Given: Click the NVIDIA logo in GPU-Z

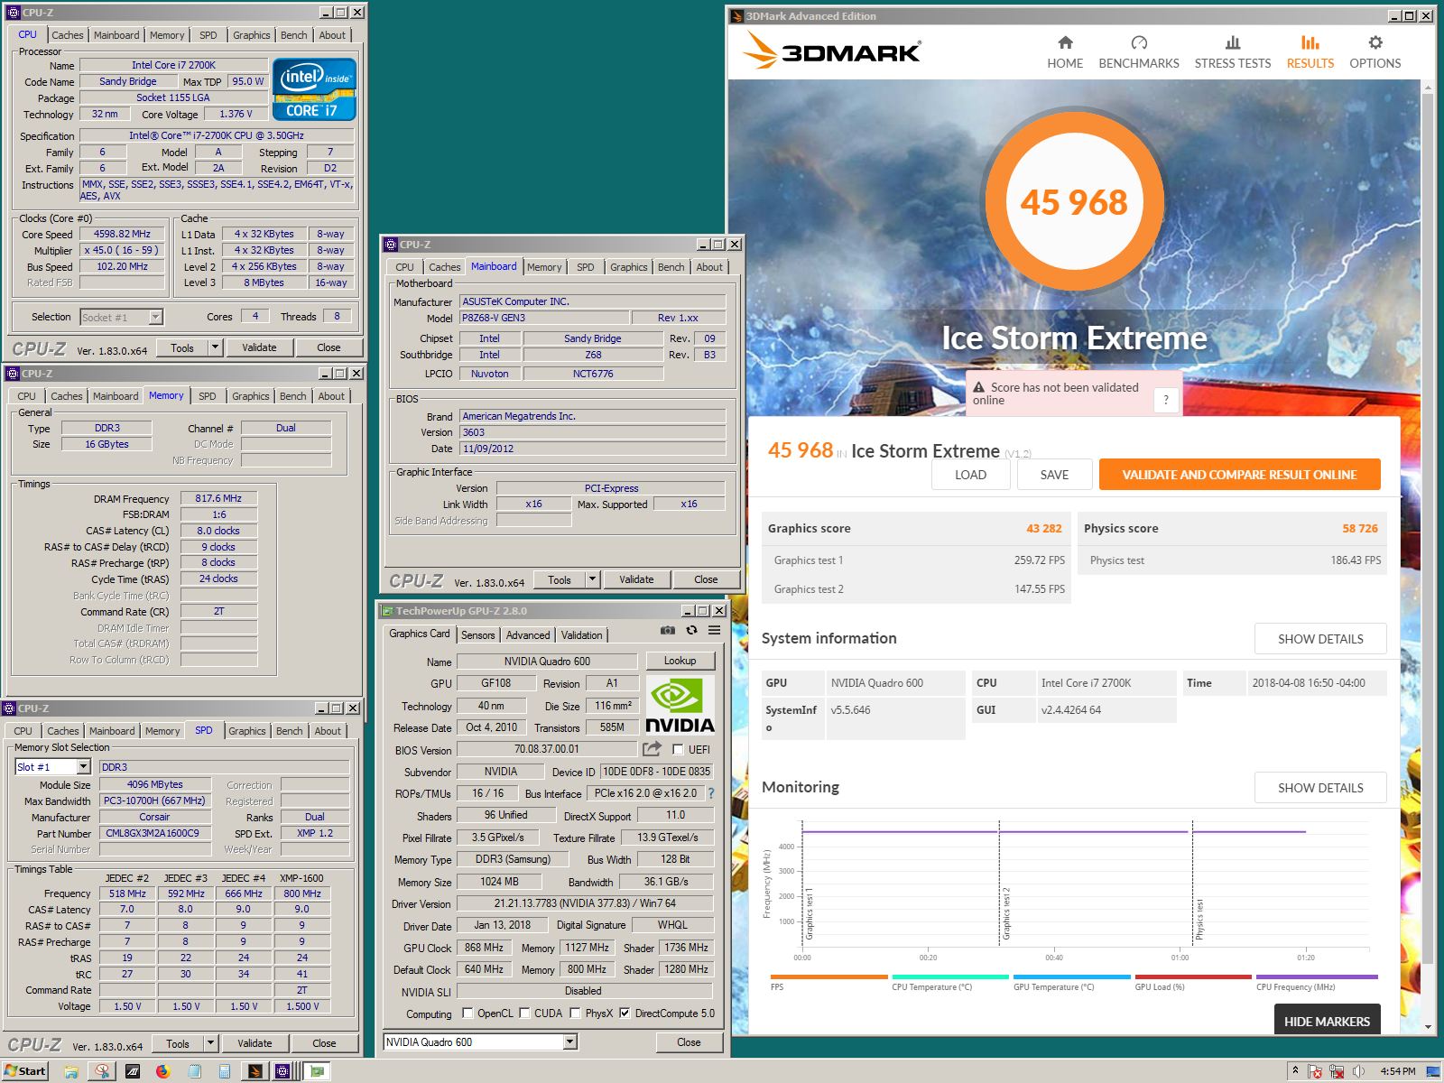Looking at the screenshot, I should (x=680, y=705).
